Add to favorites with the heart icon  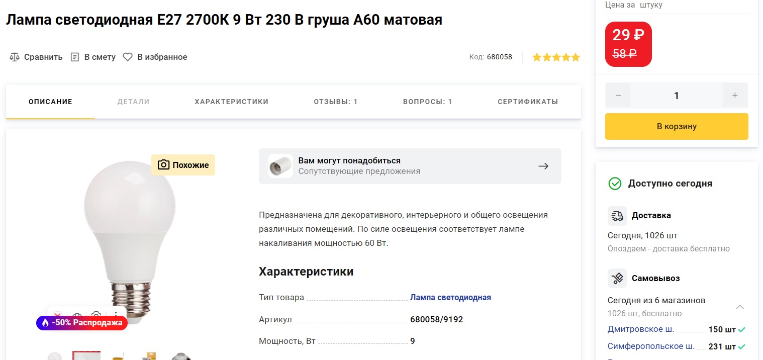pyautogui.click(x=128, y=57)
